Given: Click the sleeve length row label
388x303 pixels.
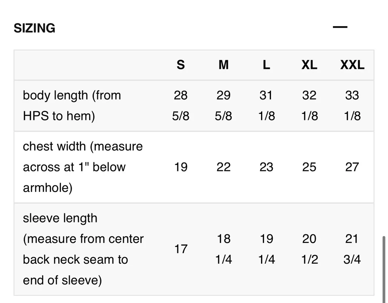Looking at the screenshot, I should (83, 249).
